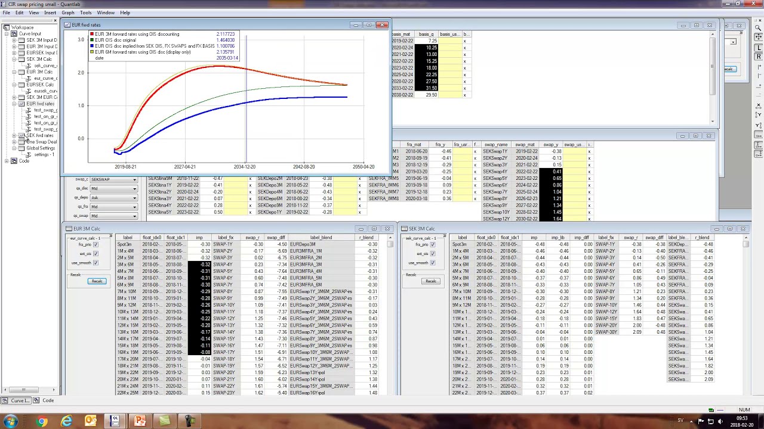Click the Code folder icon in tree
Viewport: 764px width, 429px height.
pyautogui.click(x=14, y=161)
